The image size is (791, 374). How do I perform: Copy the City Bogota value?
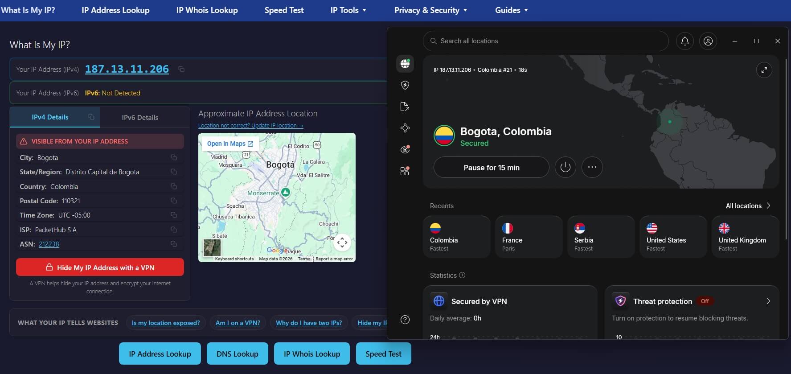(174, 157)
